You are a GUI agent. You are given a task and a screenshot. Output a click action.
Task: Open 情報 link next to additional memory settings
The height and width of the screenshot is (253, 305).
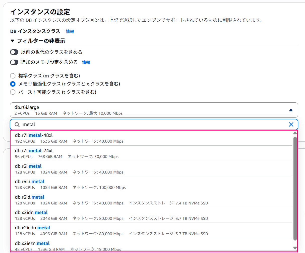pyautogui.click(x=86, y=62)
